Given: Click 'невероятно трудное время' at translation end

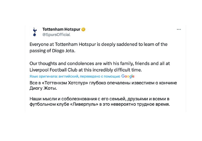Looking at the screenshot, I should [x=140, y=104].
